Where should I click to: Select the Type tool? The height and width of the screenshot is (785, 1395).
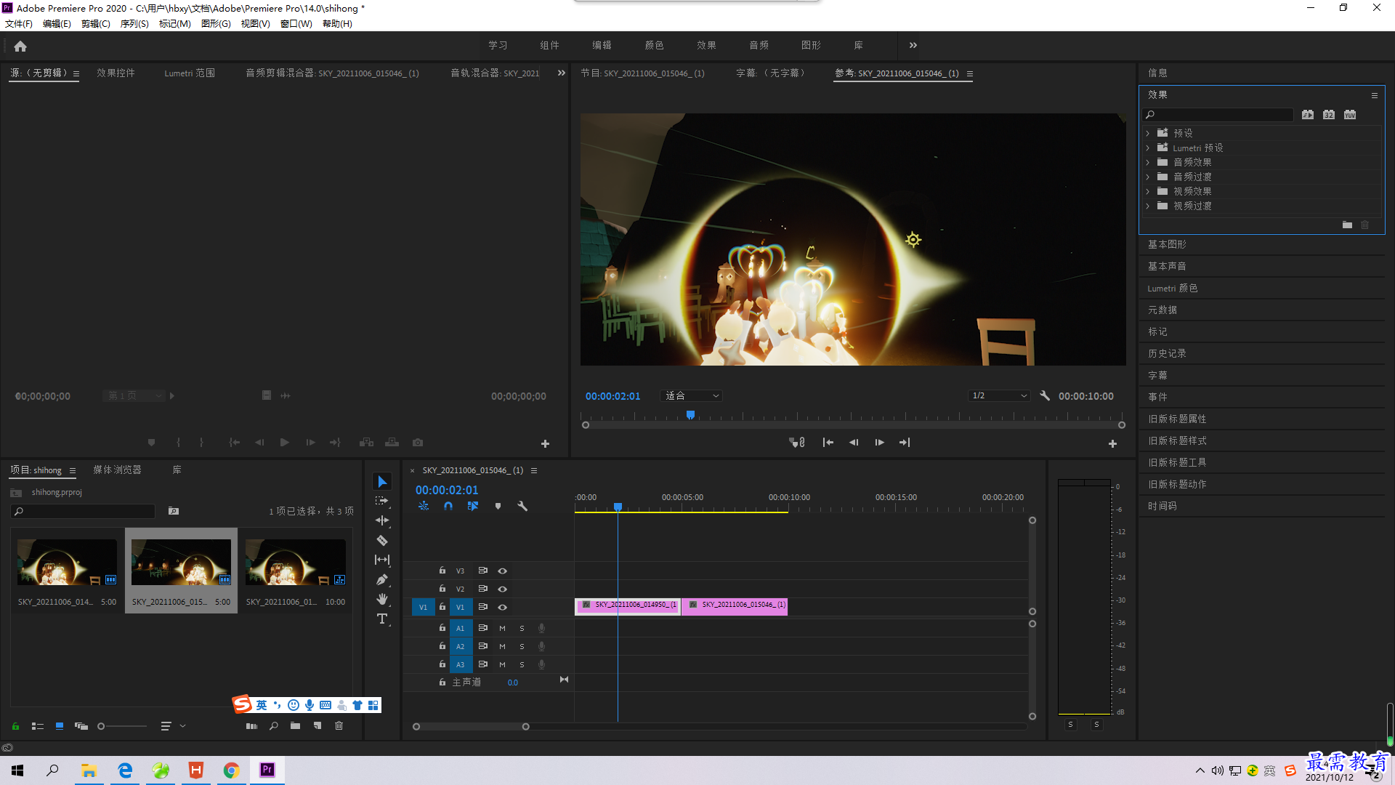click(382, 619)
